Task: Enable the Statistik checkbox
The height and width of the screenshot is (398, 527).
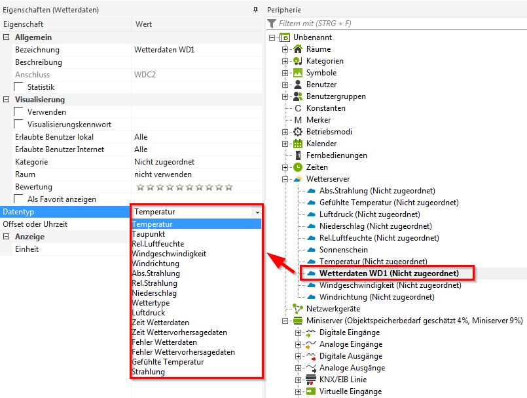Action: tap(19, 87)
